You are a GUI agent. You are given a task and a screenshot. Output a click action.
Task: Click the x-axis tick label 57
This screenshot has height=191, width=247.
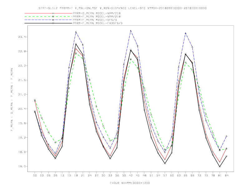tap(165, 175)
